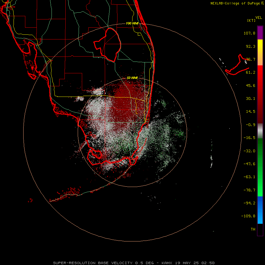265x265 pixels.
Task: Select the 92.3 legend value
Action: pos(251,46)
